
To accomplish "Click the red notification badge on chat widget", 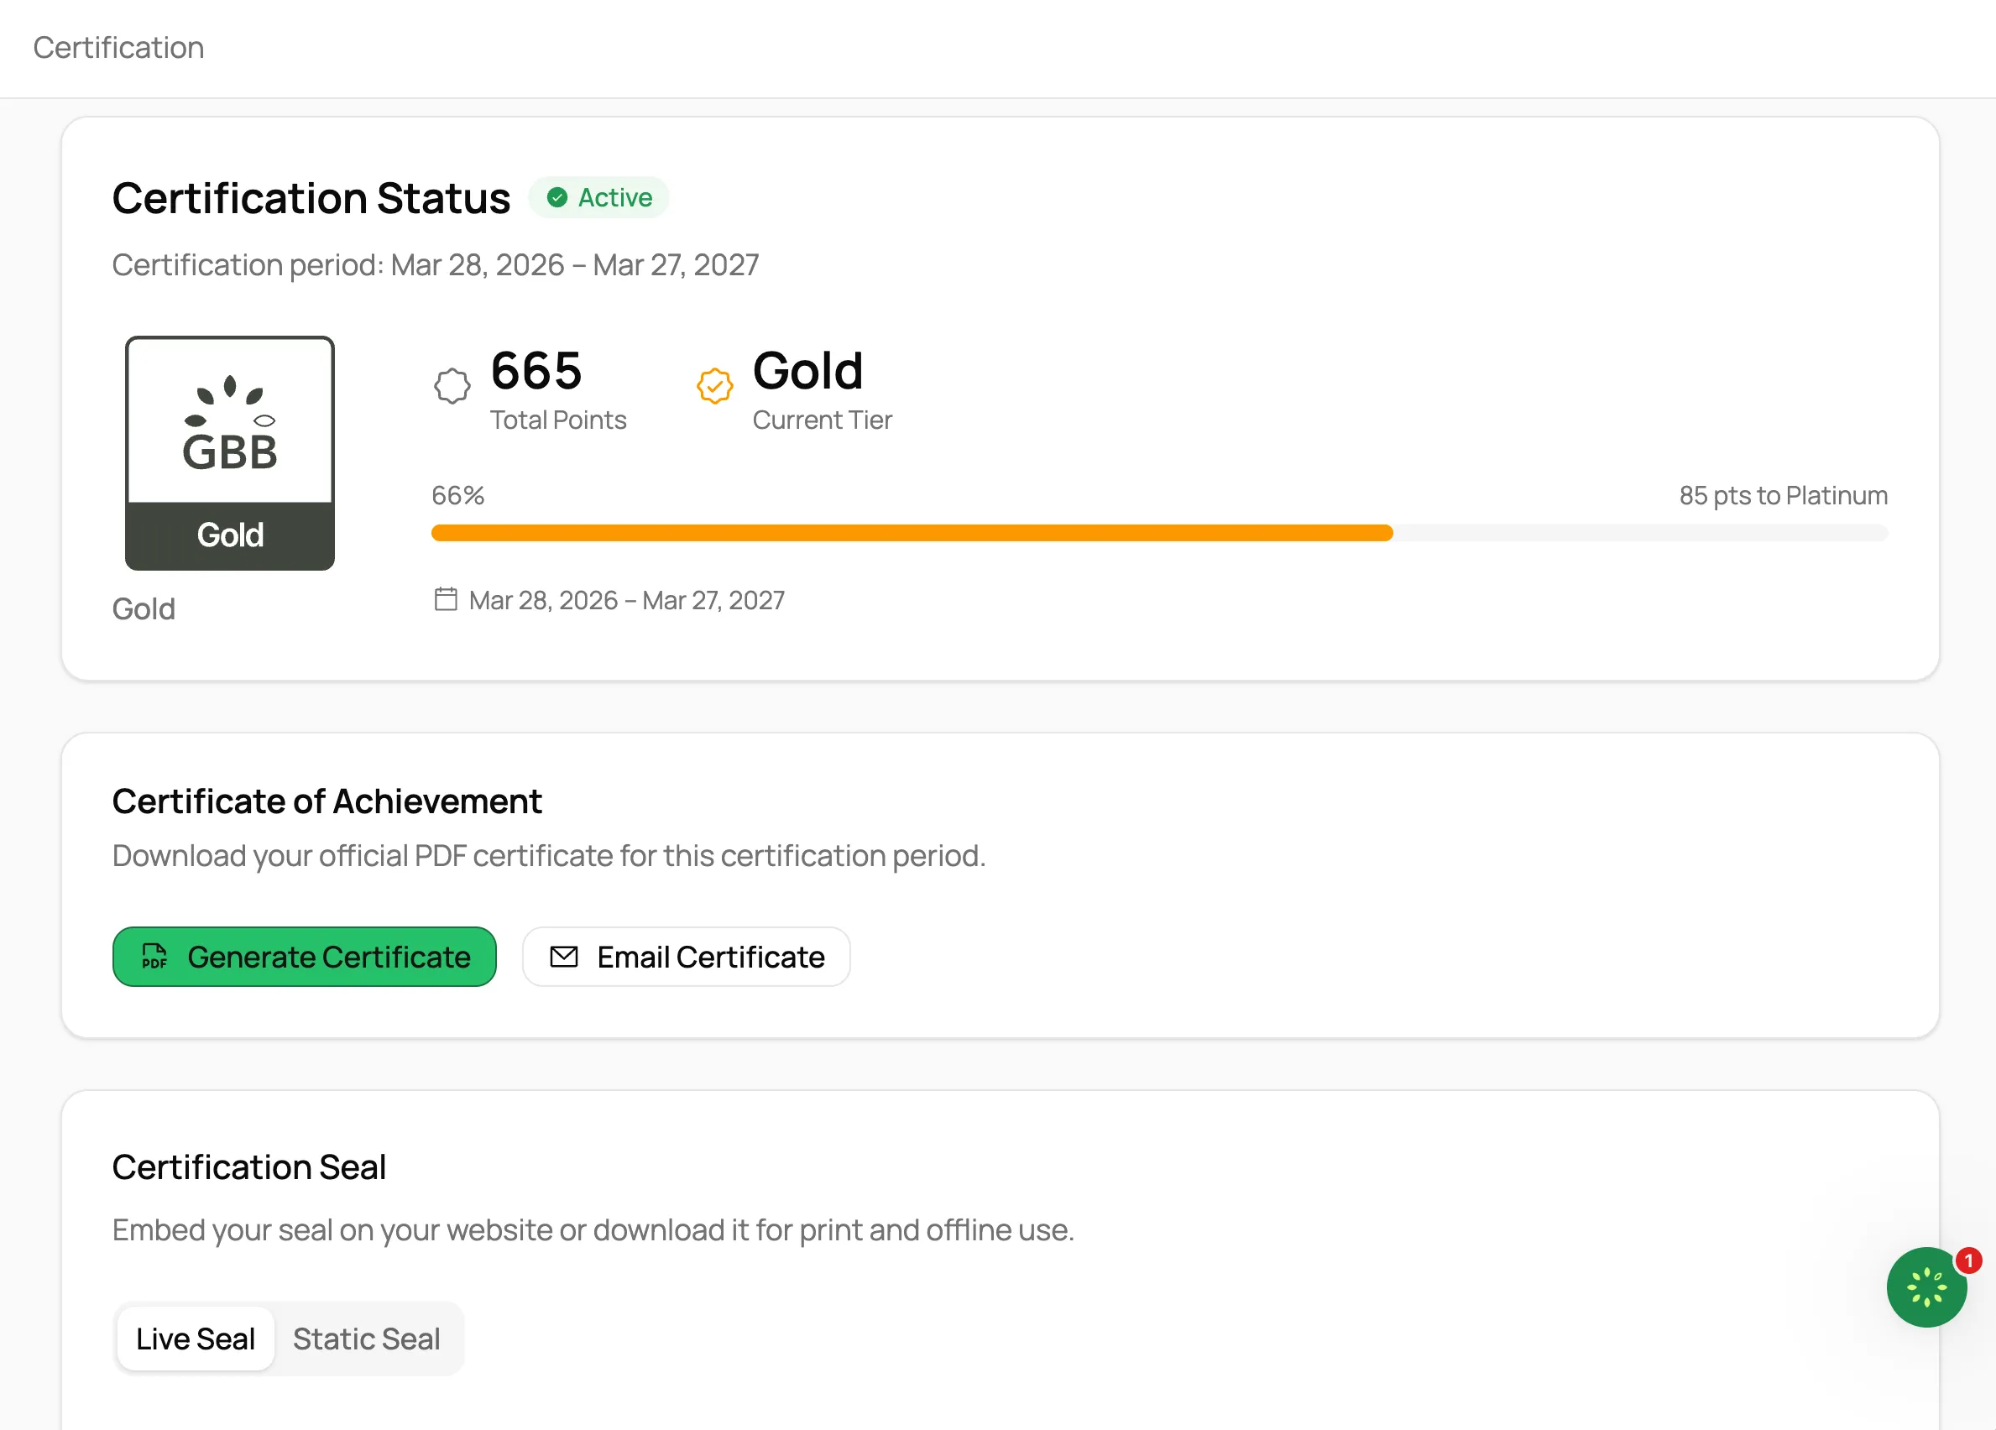I will 1968,1260.
